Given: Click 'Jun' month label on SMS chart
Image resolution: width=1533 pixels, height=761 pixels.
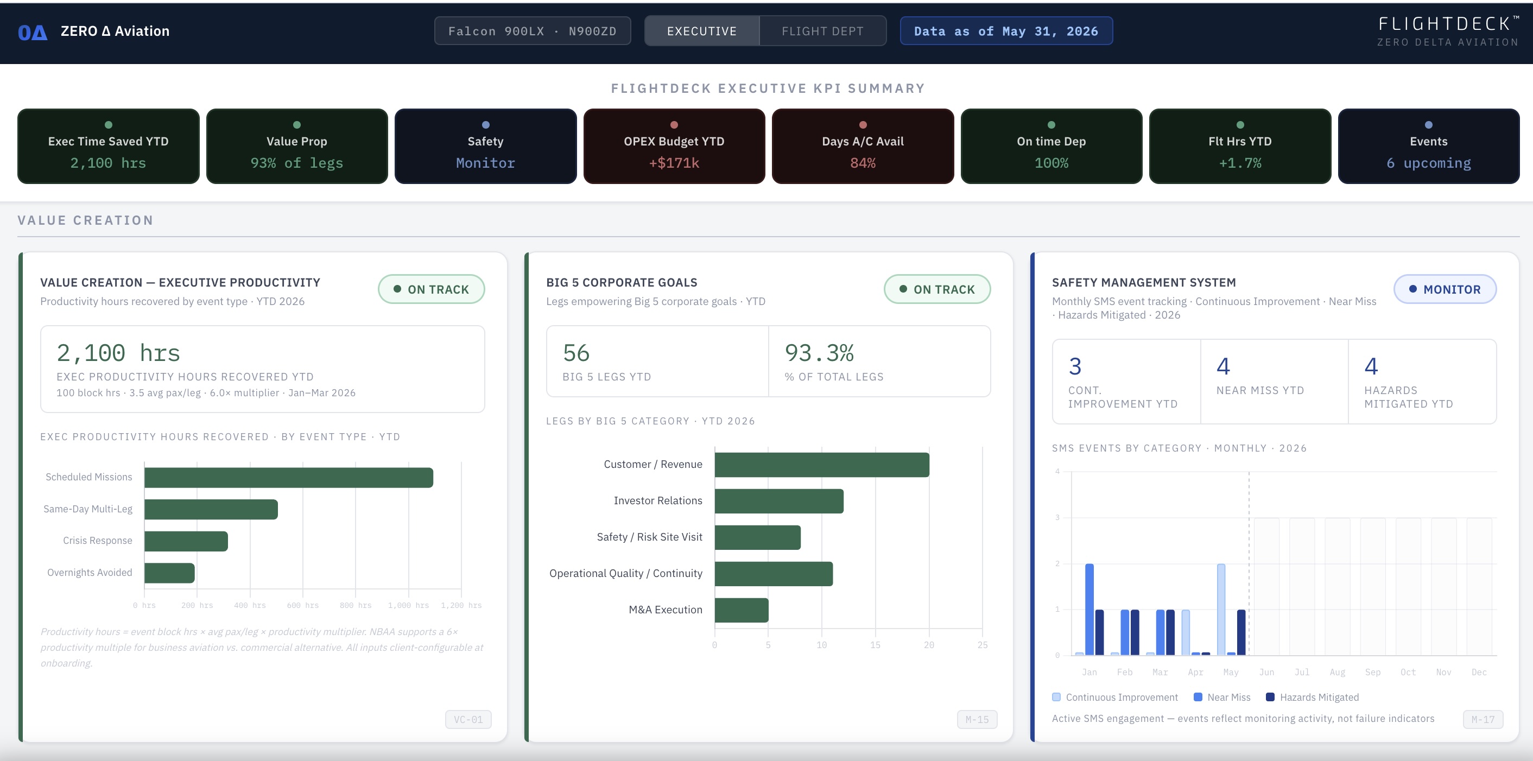Looking at the screenshot, I should coord(1266,672).
